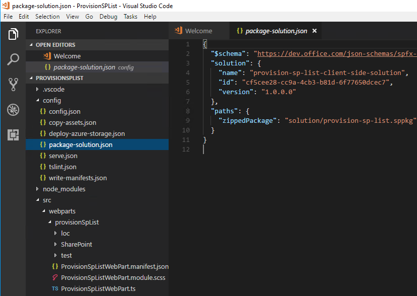The height and width of the screenshot is (296, 417).
Task: Click JSON icon beside ProvisionSpListWebPart.manifest.json
Action: click(x=55, y=267)
